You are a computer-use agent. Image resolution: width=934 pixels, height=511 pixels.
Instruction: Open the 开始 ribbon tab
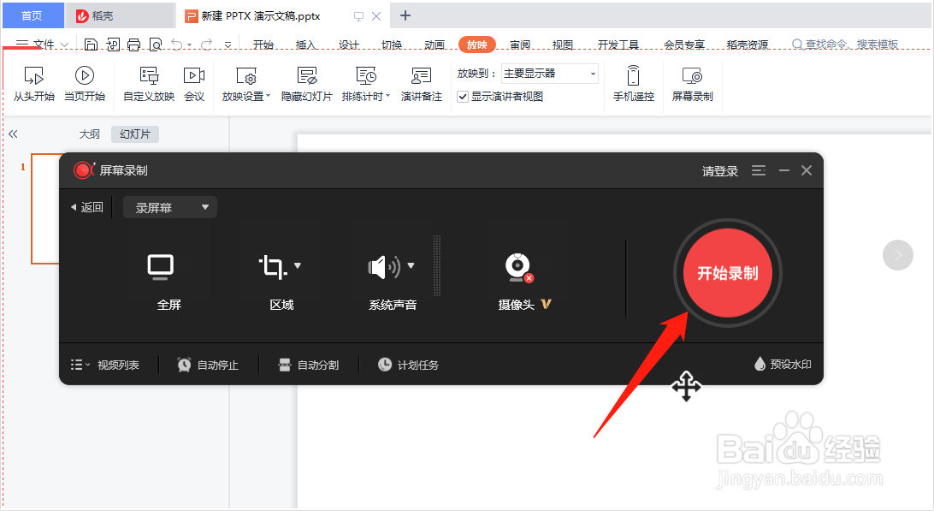click(263, 45)
